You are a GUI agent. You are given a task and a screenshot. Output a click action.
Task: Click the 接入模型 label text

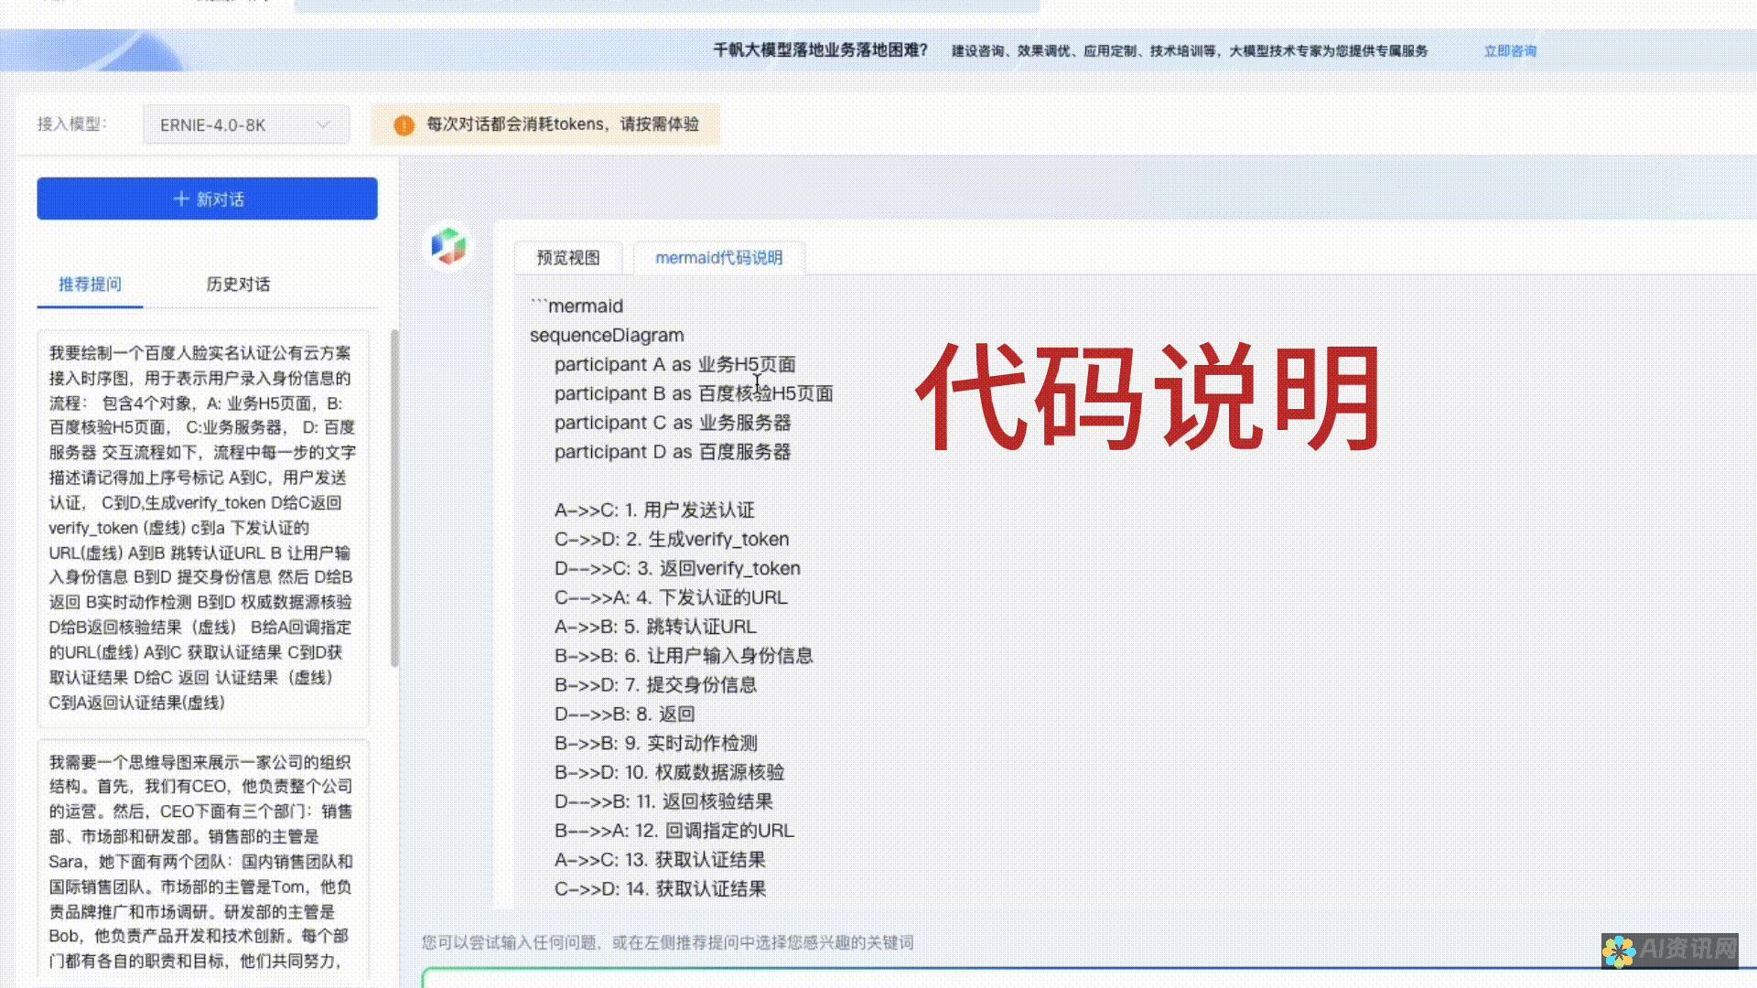72,124
